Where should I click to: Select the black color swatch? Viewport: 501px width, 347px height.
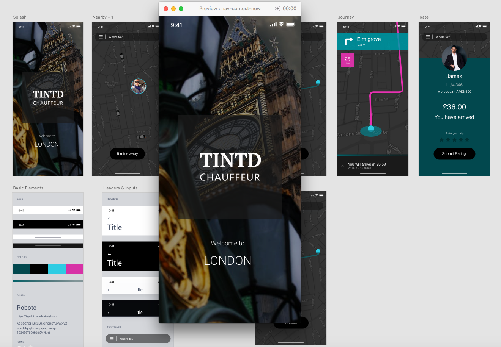(39, 269)
